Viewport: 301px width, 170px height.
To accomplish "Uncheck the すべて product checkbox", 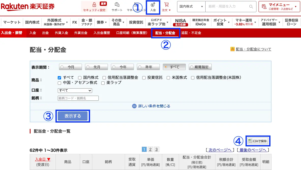I will 59,78.
